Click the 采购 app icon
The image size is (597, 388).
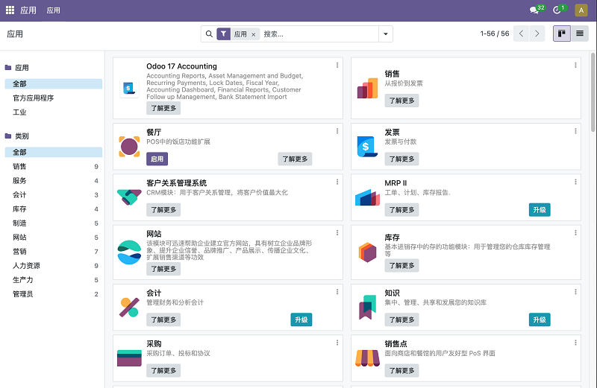click(129, 358)
